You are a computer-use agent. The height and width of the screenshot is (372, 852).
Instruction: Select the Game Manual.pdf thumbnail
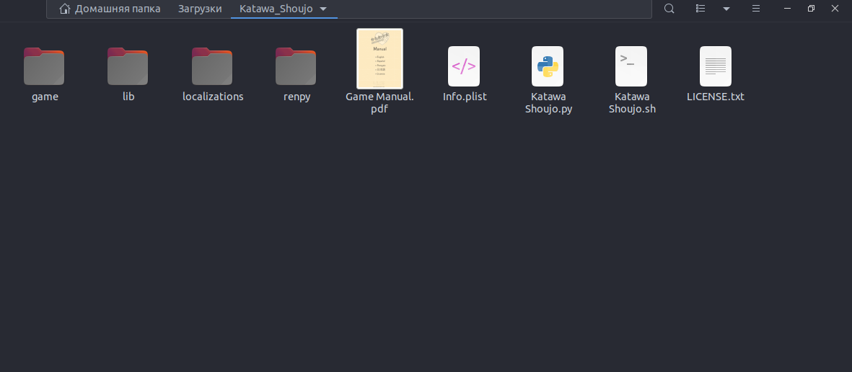[x=379, y=58]
